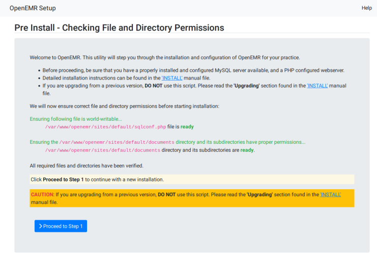This screenshot has height=263, width=377.
Task: Click the documents path in green line
Action: click(117, 142)
